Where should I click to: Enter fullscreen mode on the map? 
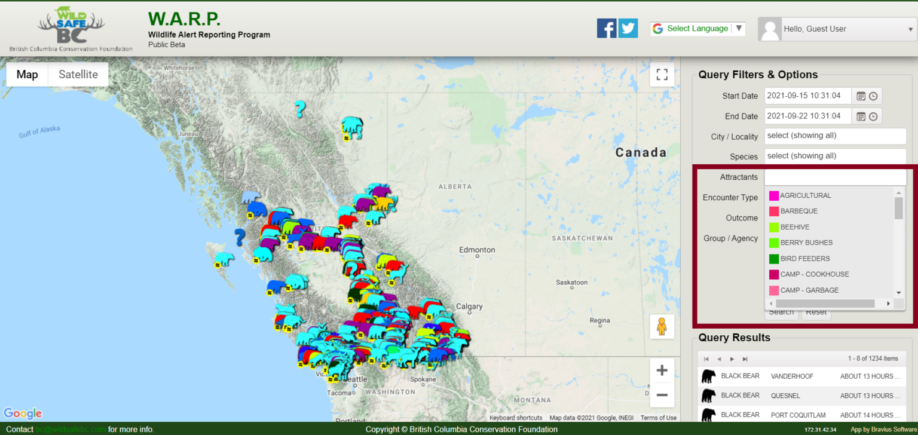pyautogui.click(x=662, y=74)
